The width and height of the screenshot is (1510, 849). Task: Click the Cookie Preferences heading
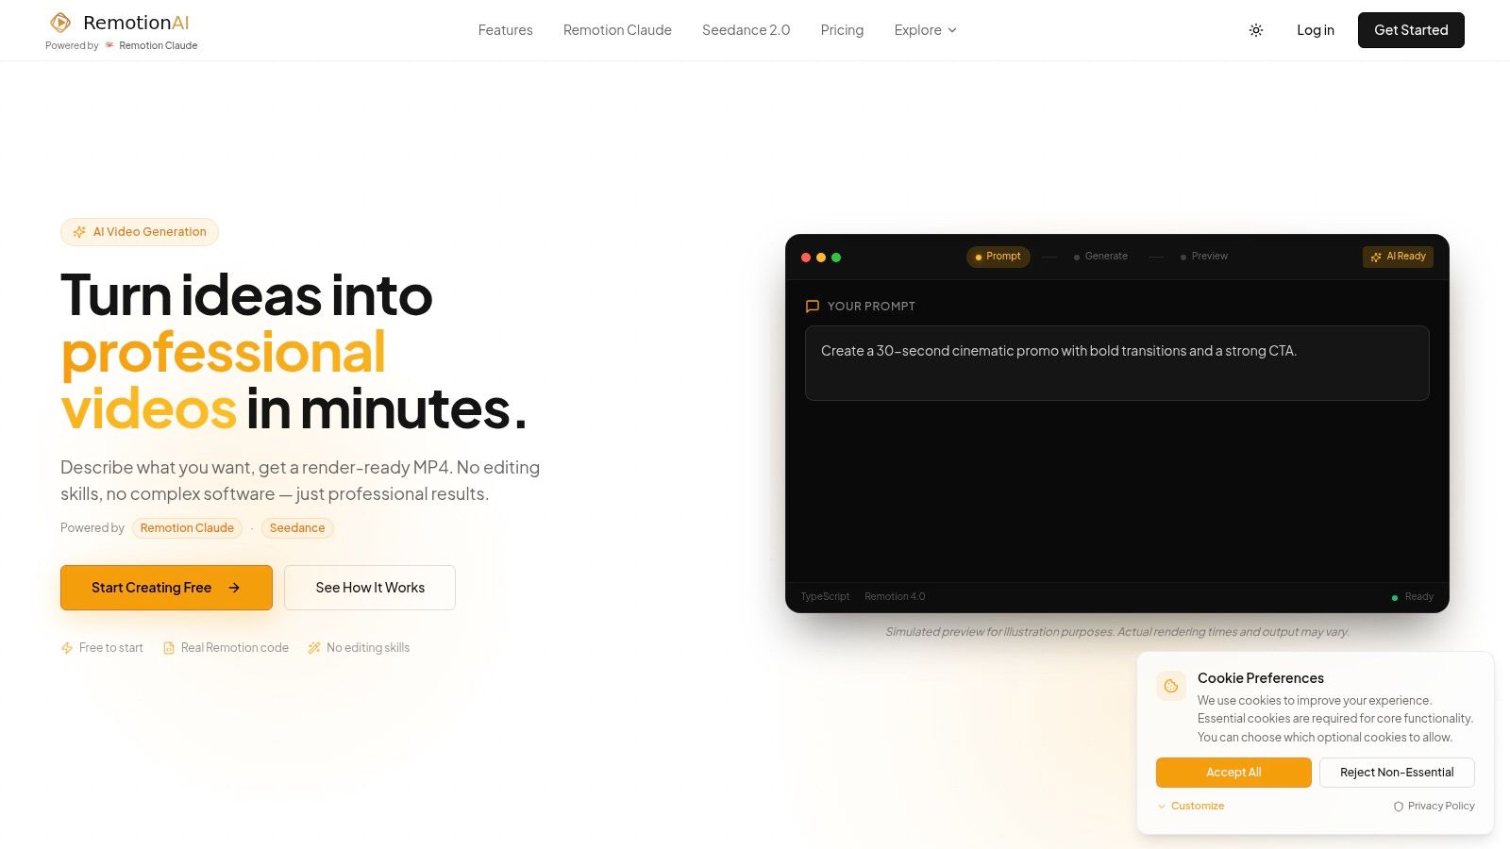click(1261, 678)
